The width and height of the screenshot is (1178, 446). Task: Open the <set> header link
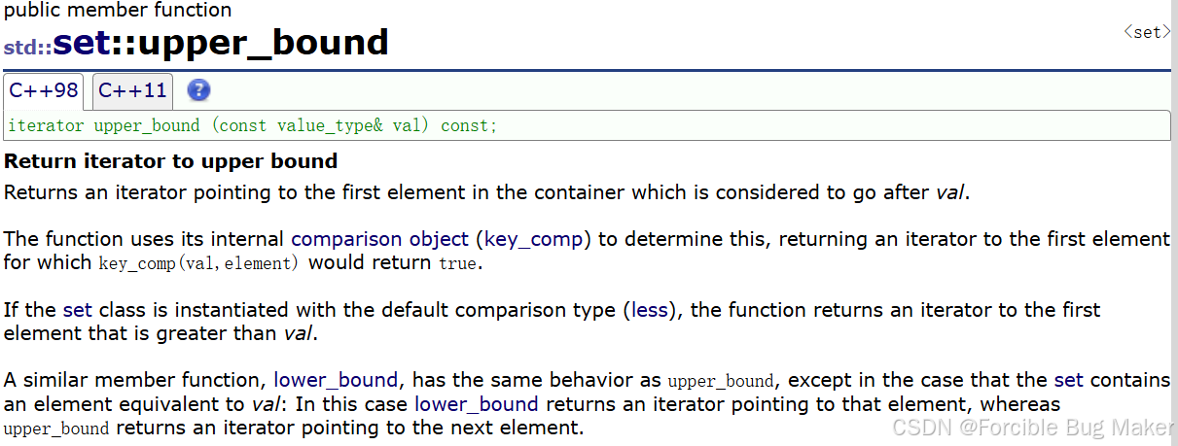[1147, 32]
